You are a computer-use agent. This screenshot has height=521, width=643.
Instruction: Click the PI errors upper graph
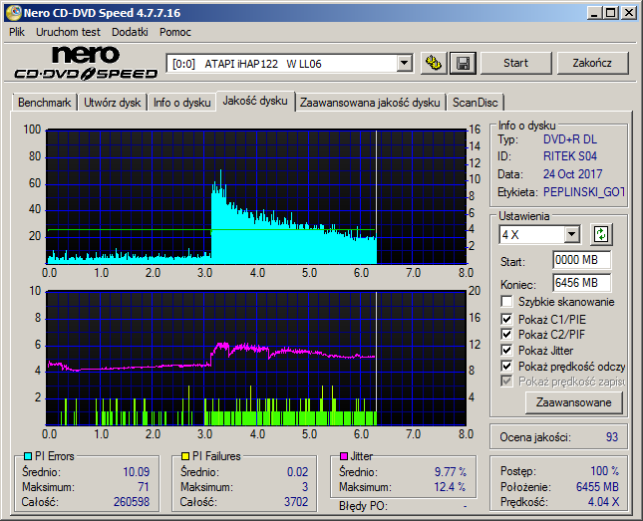click(x=256, y=197)
